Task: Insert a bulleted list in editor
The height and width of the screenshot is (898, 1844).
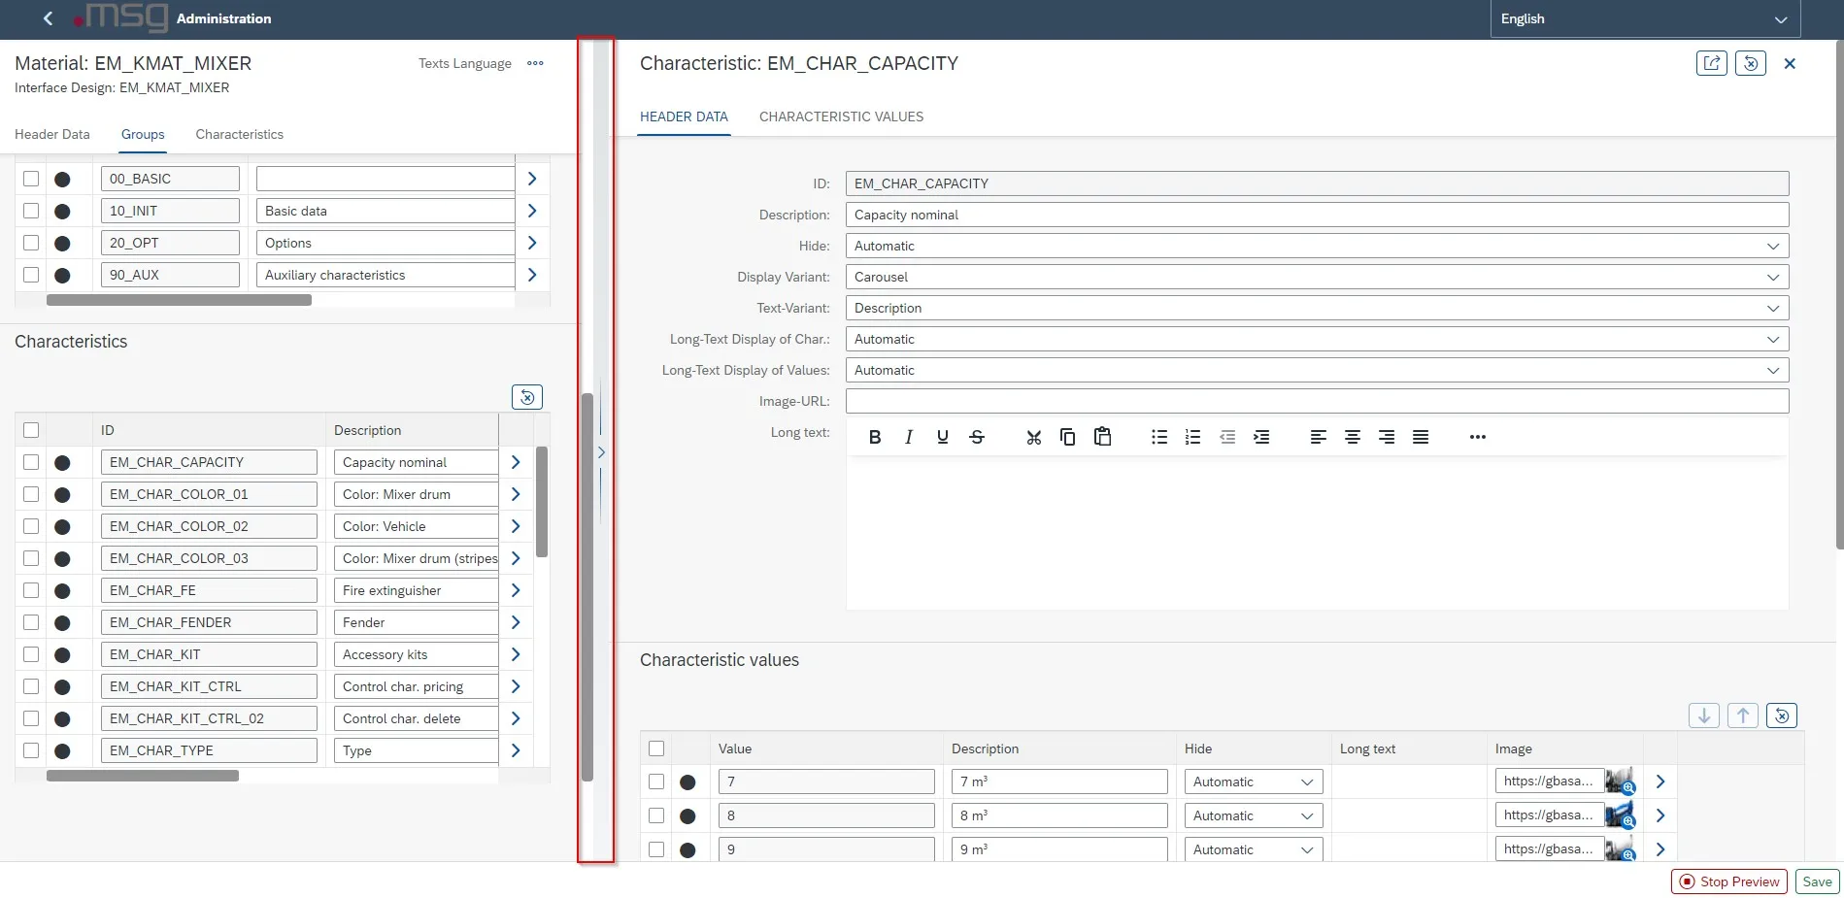Action: pyautogui.click(x=1158, y=437)
